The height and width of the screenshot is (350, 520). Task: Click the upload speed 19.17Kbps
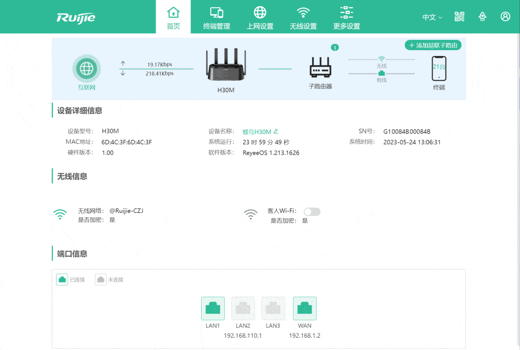[159, 64]
